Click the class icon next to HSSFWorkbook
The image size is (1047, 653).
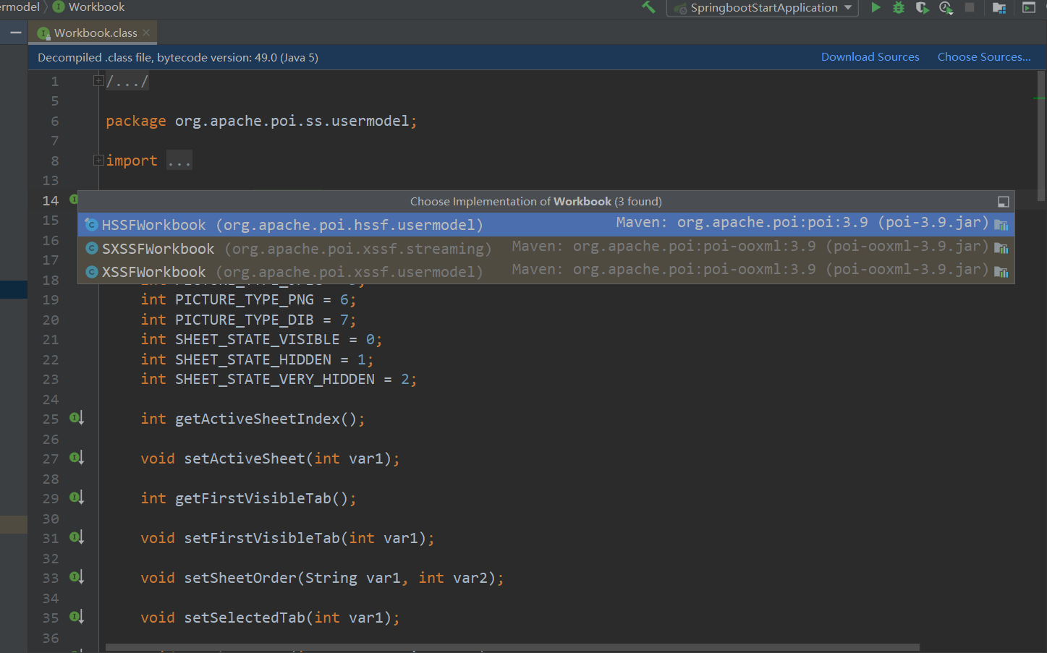click(91, 225)
